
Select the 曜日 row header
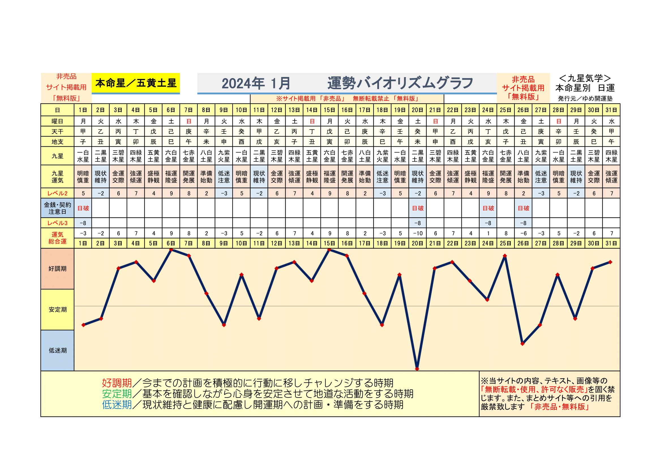(57, 121)
